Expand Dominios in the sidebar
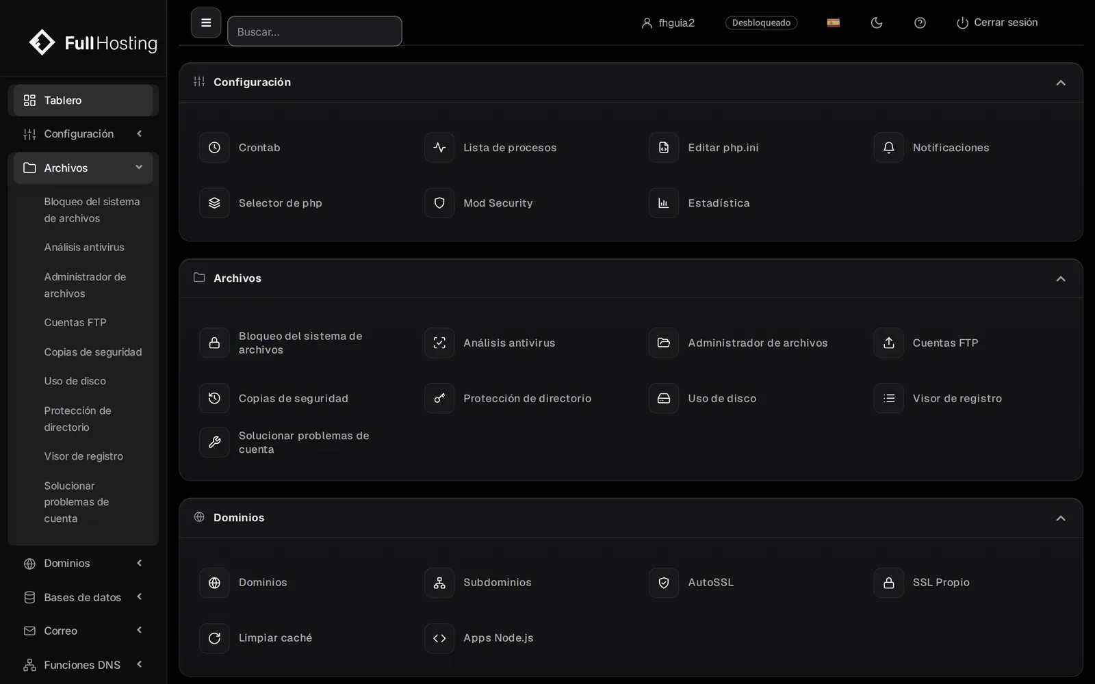1095x684 pixels. pos(83,564)
